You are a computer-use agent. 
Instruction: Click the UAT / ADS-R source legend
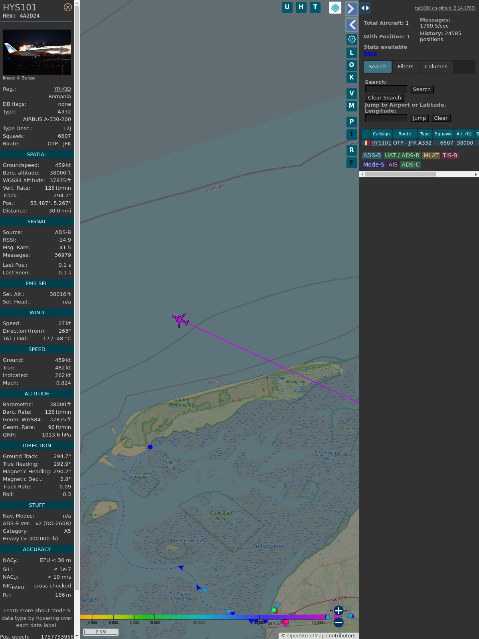(402, 156)
